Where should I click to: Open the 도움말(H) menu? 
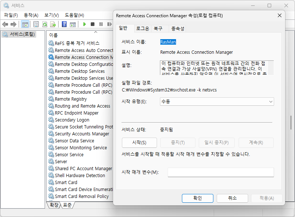click(75, 15)
